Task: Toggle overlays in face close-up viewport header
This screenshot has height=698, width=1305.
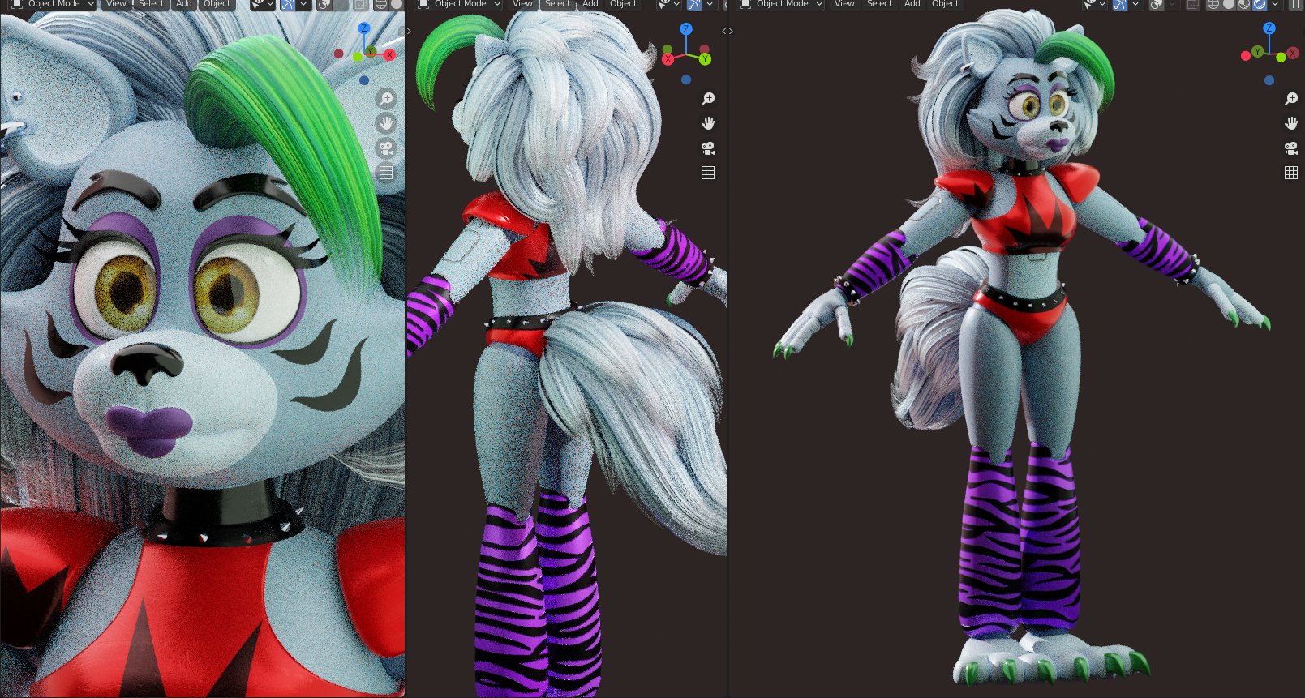Action: click(324, 4)
